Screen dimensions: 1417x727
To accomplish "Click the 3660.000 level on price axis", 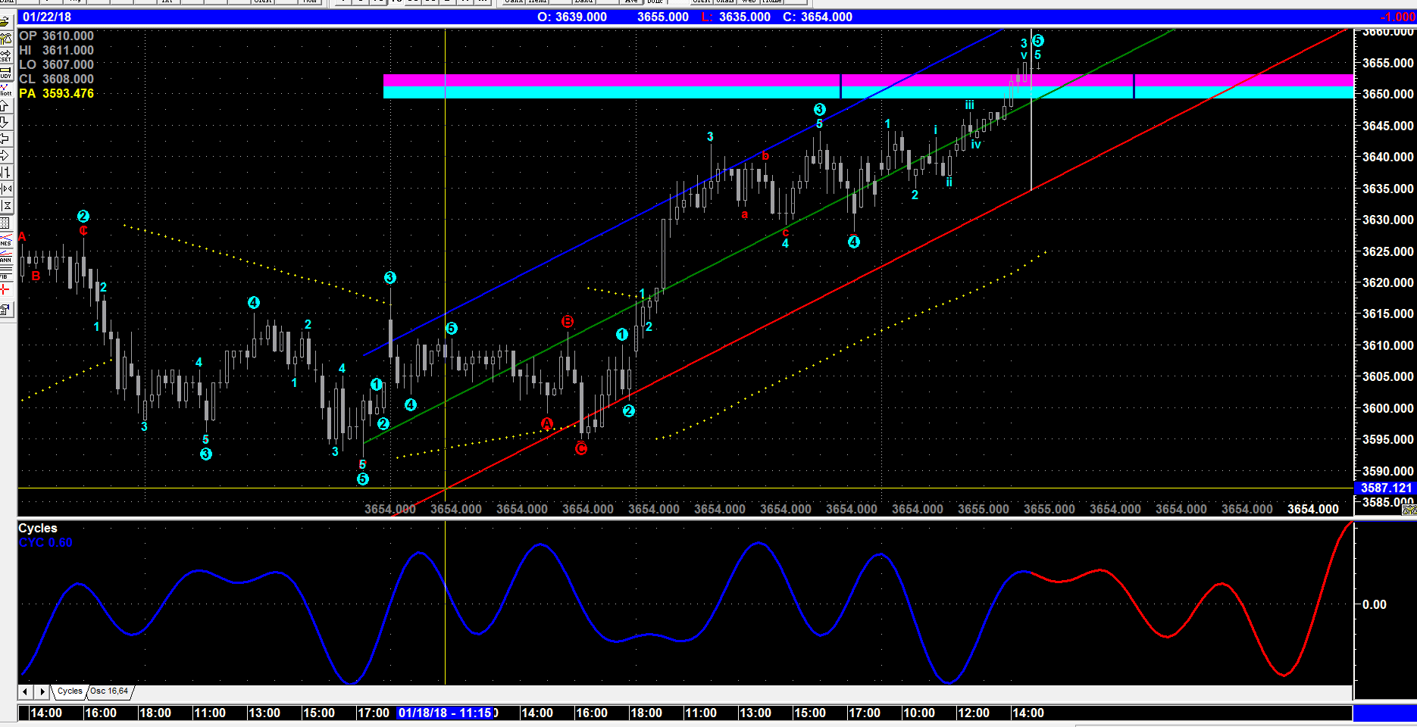I will click(x=1387, y=33).
